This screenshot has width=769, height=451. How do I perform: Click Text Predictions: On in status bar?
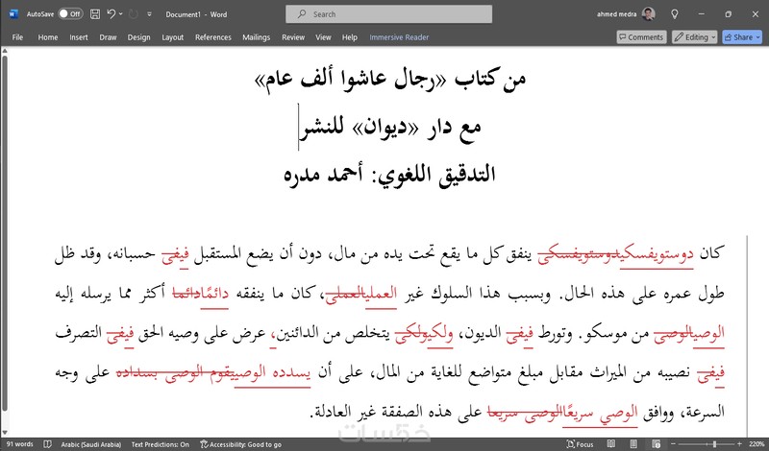click(x=160, y=444)
